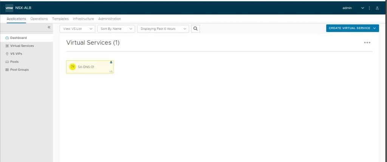The width and height of the screenshot is (387, 162).
Task: Expand the View VS List dropdown
Action: 77,29
